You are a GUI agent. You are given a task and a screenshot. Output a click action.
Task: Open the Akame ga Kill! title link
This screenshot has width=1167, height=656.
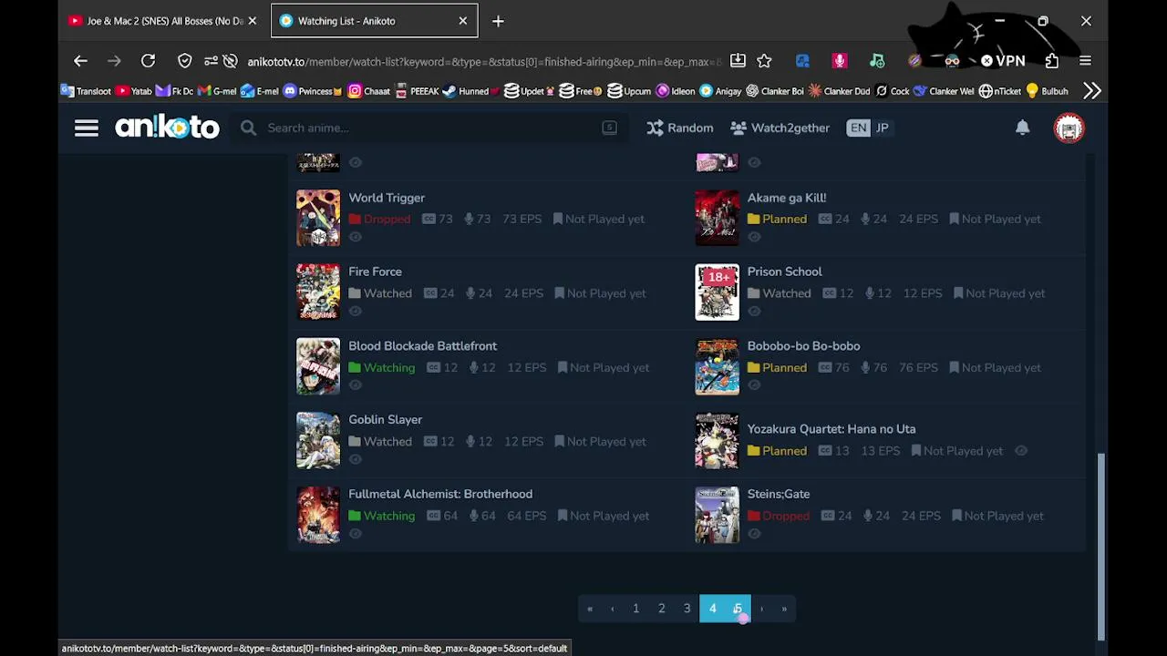(x=787, y=198)
